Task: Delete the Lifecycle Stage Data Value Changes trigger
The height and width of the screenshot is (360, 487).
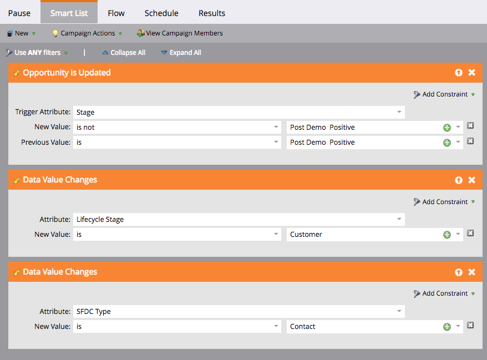Action: pos(471,180)
